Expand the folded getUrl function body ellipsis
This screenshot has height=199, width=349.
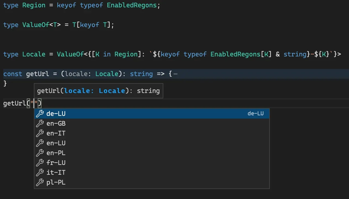click(x=175, y=74)
